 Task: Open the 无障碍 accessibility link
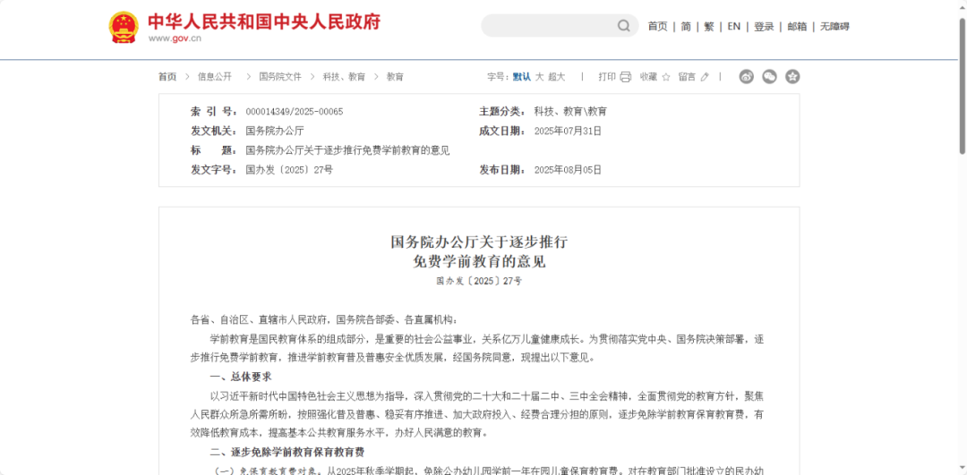click(834, 27)
